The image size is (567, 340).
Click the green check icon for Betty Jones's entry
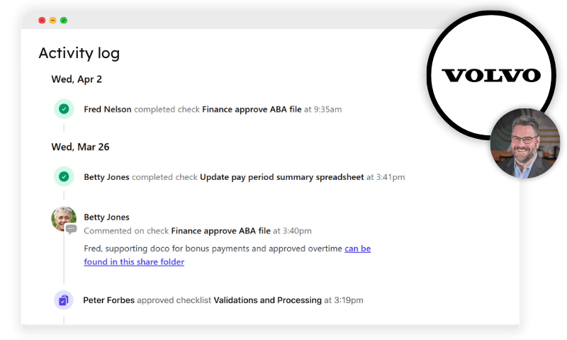pyautogui.click(x=64, y=176)
